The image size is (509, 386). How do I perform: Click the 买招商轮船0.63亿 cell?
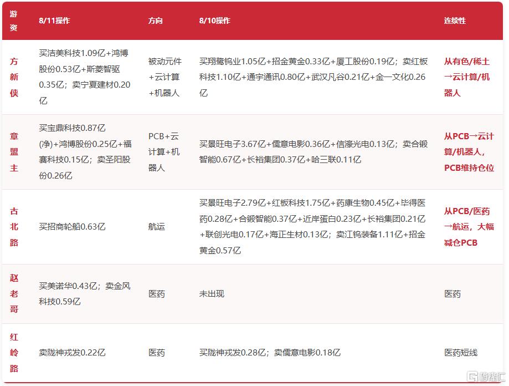point(72,227)
